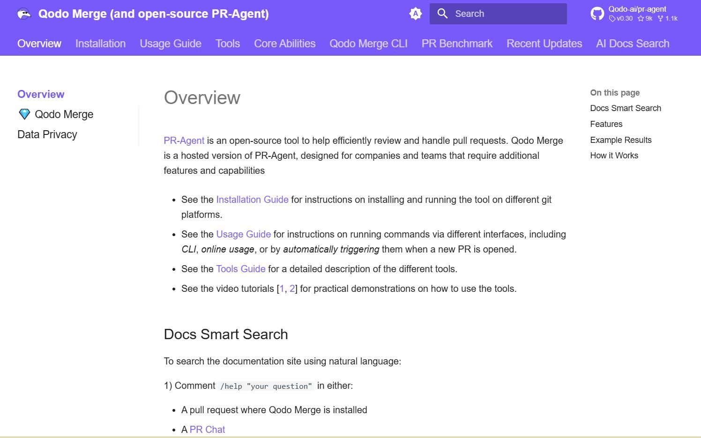This screenshot has height=438, width=701.
Task: Click the diamond icon beside Qodo Merge
Action: 24,114
